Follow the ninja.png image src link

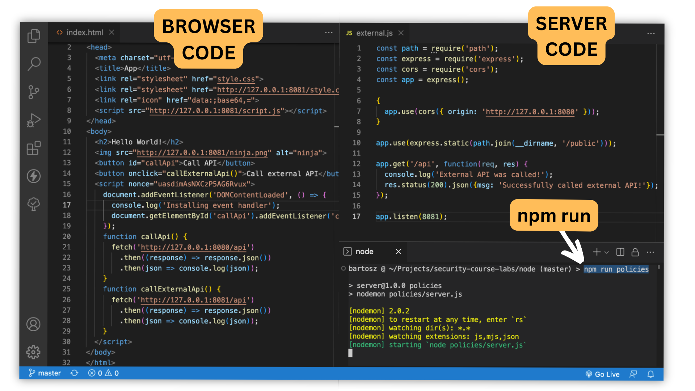202,153
